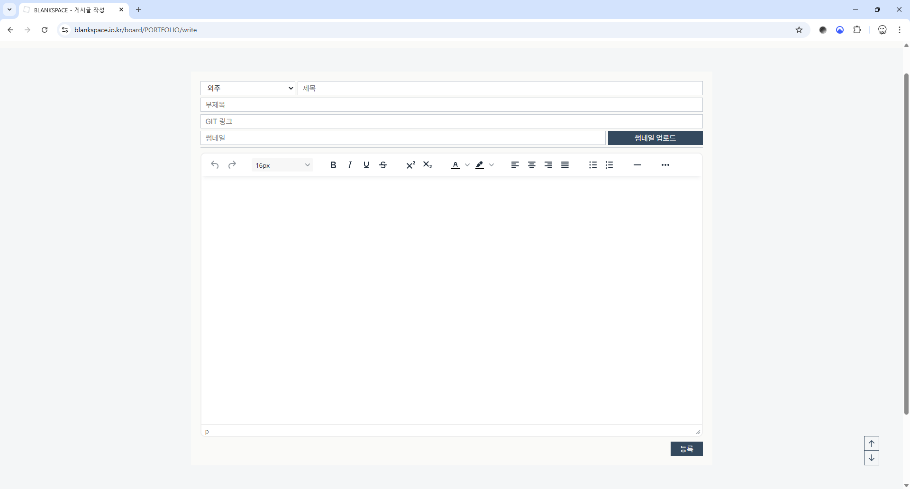
Task: Apply subscript formatting
Action: click(x=428, y=165)
